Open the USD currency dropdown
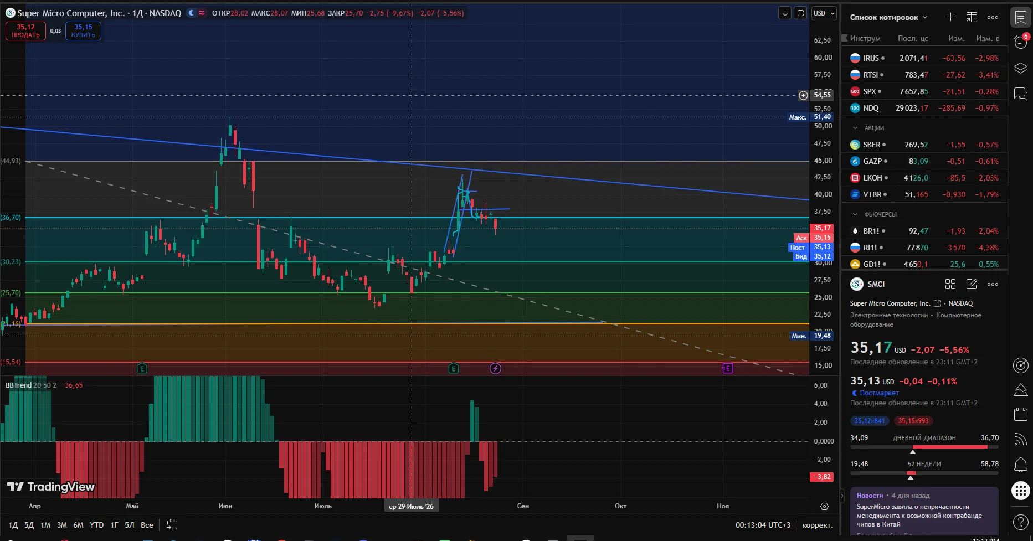Viewport: 1033px width, 541px height. 824,13
